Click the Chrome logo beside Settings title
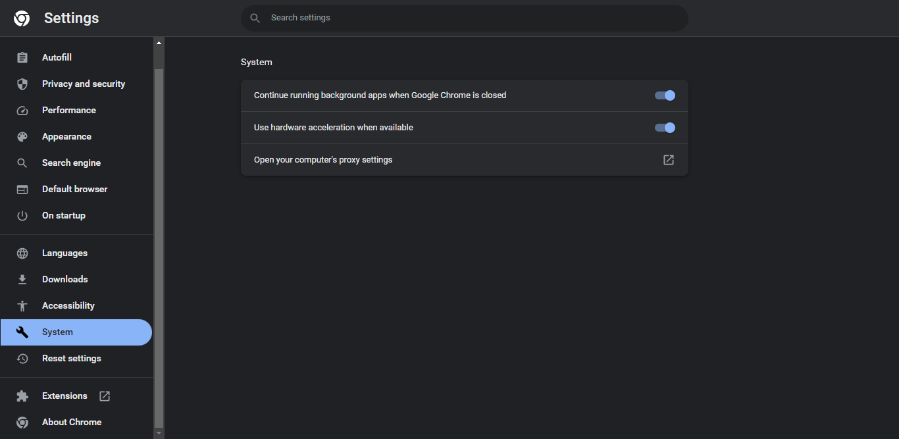 click(x=22, y=18)
